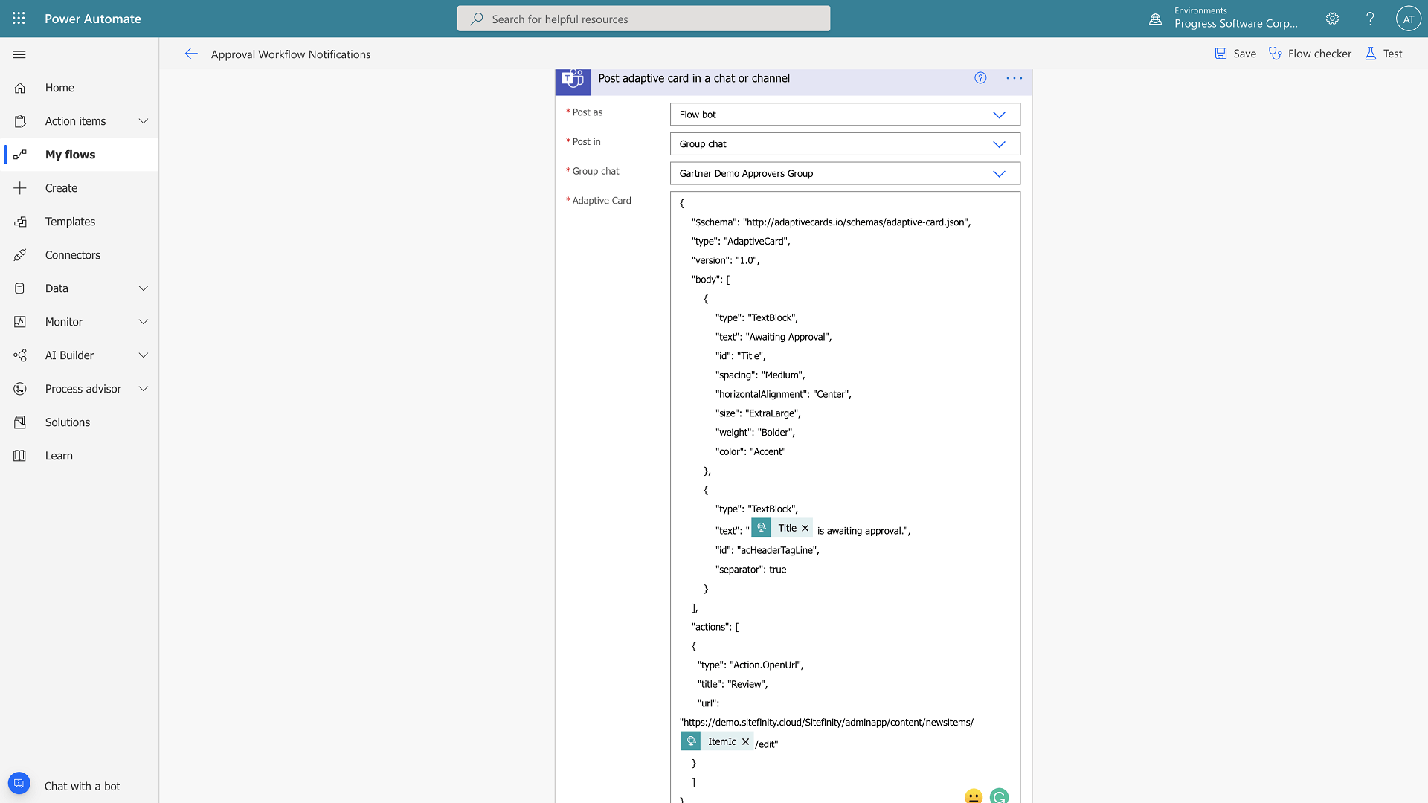Viewport: 1428px width, 803px height.
Task: Remove the ItemId dynamic content token
Action: (x=745, y=741)
